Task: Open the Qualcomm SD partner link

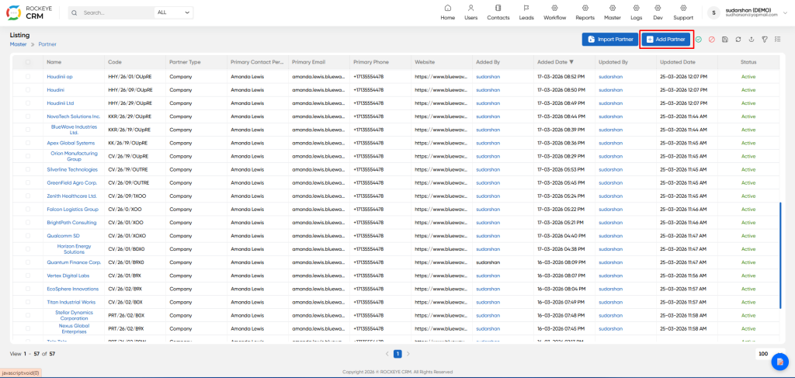Action: coord(64,236)
